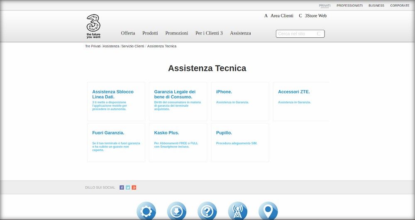The height and width of the screenshot is (220, 415).
Task: Go to Servizio Clienti breadcrumb
Action: 133,46
